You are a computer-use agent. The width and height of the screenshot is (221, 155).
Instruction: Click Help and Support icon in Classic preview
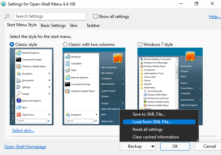(x=19, y=100)
